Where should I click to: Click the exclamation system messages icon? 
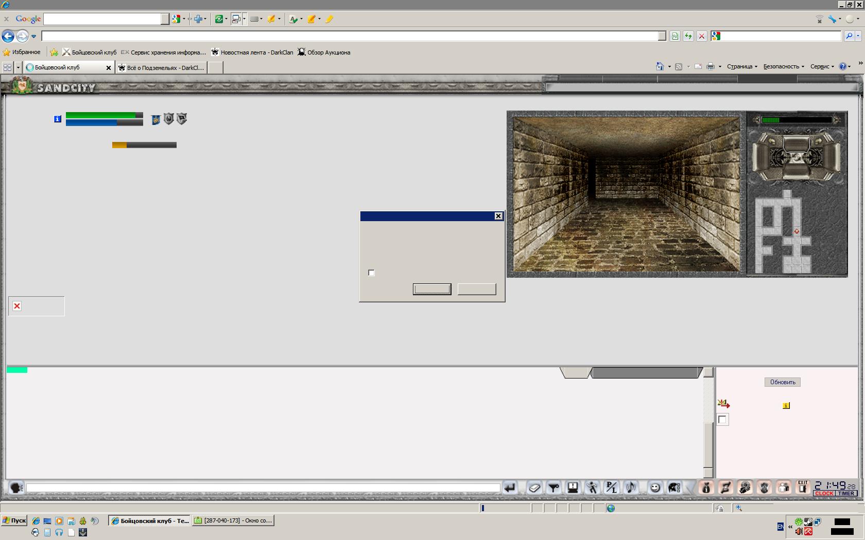pyautogui.click(x=573, y=488)
